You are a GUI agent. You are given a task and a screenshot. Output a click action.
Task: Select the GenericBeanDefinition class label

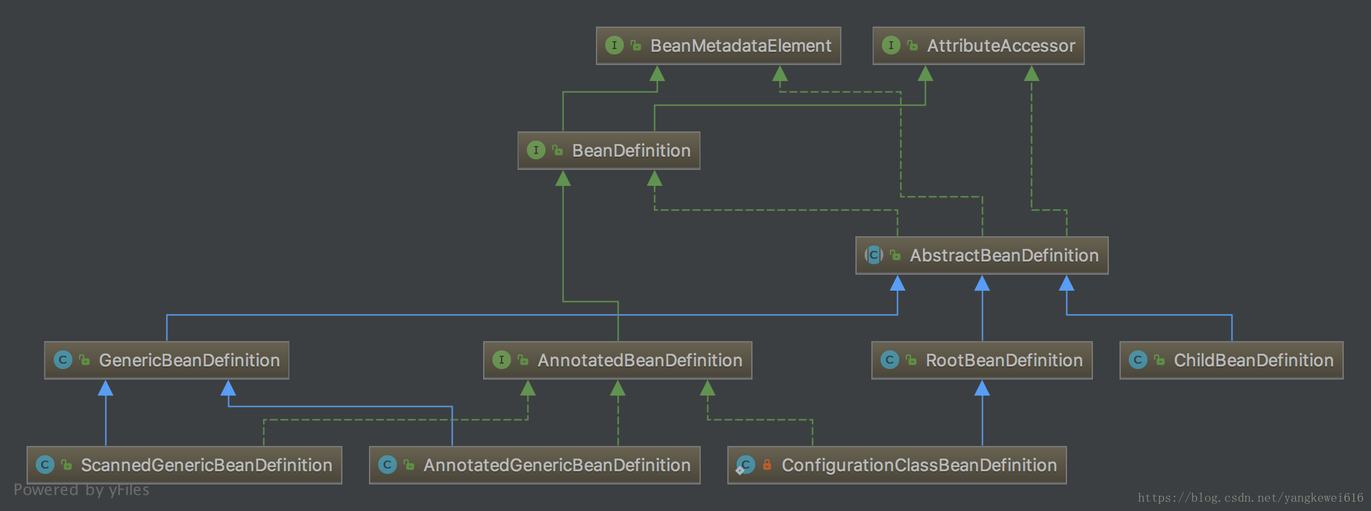tap(189, 360)
